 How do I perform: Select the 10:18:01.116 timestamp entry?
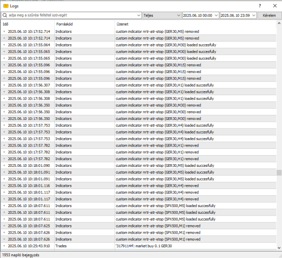(x=29, y=186)
